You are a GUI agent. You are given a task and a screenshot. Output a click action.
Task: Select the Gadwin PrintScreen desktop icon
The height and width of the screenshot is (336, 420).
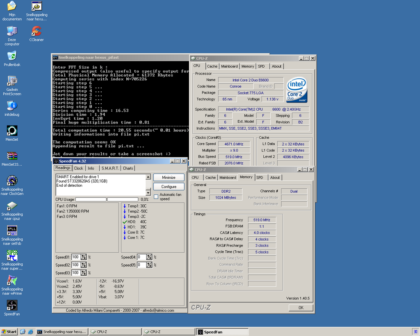coord(12,86)
